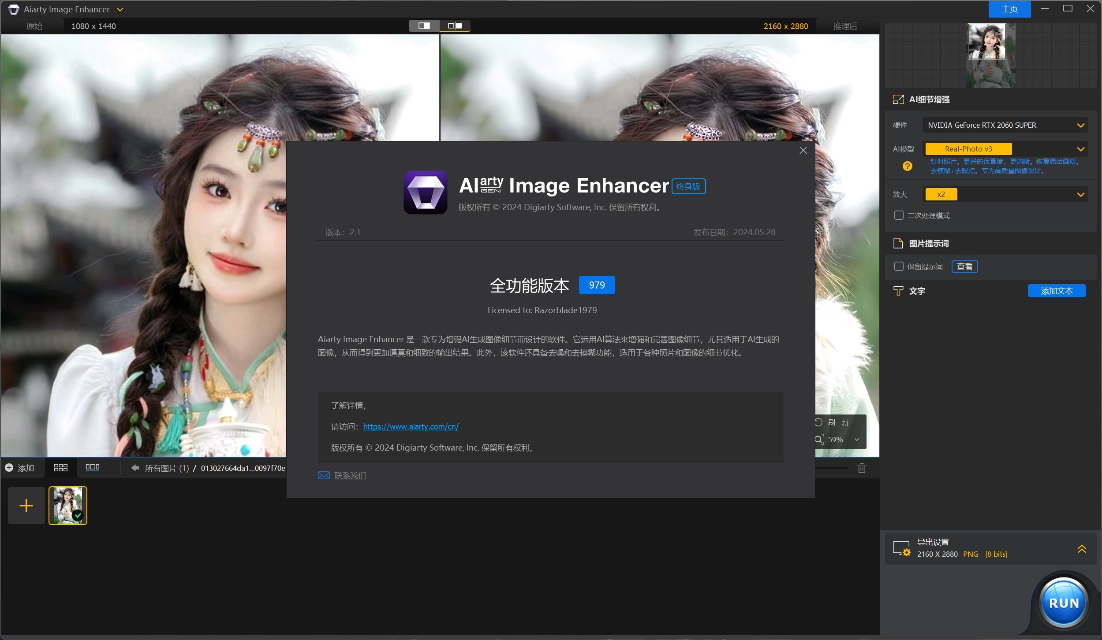Click the trash delete icon
The height and width of the screenshot is (640, 1102).
862,468
